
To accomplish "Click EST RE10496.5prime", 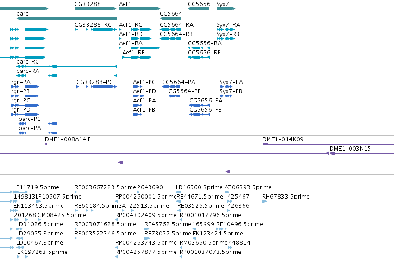I will pos(239,224).
